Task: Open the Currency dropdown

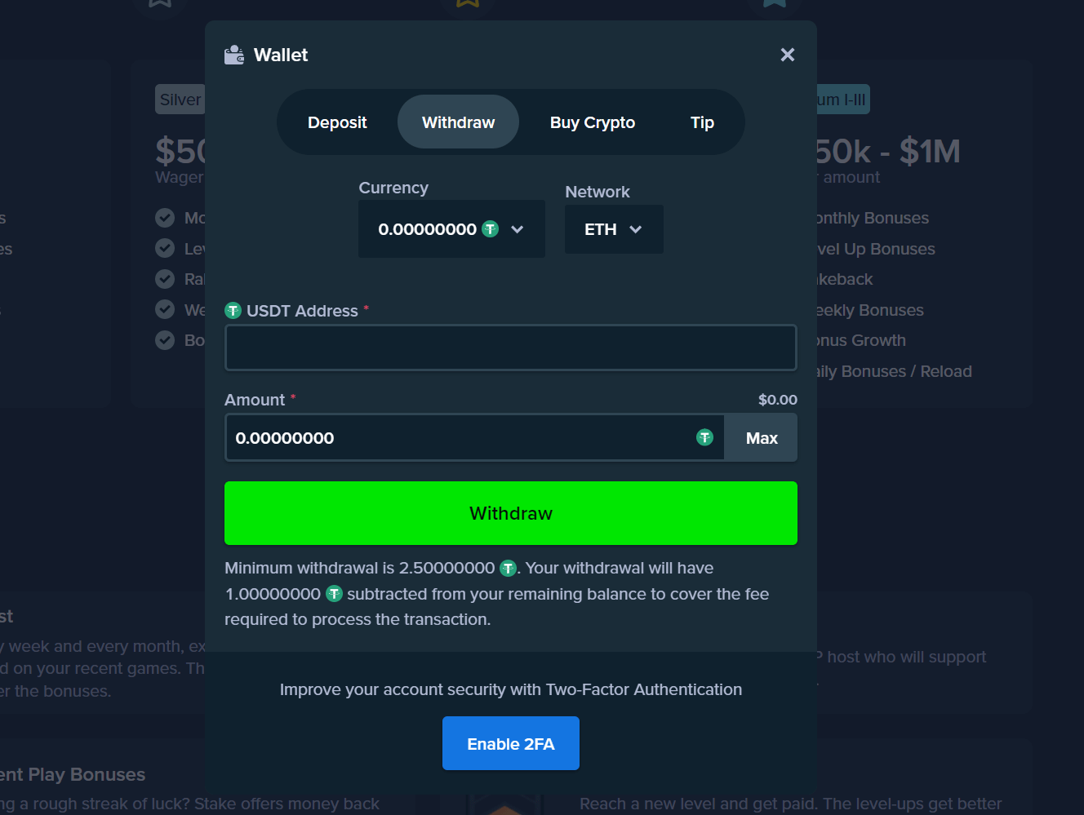Action: click(451, 229)
